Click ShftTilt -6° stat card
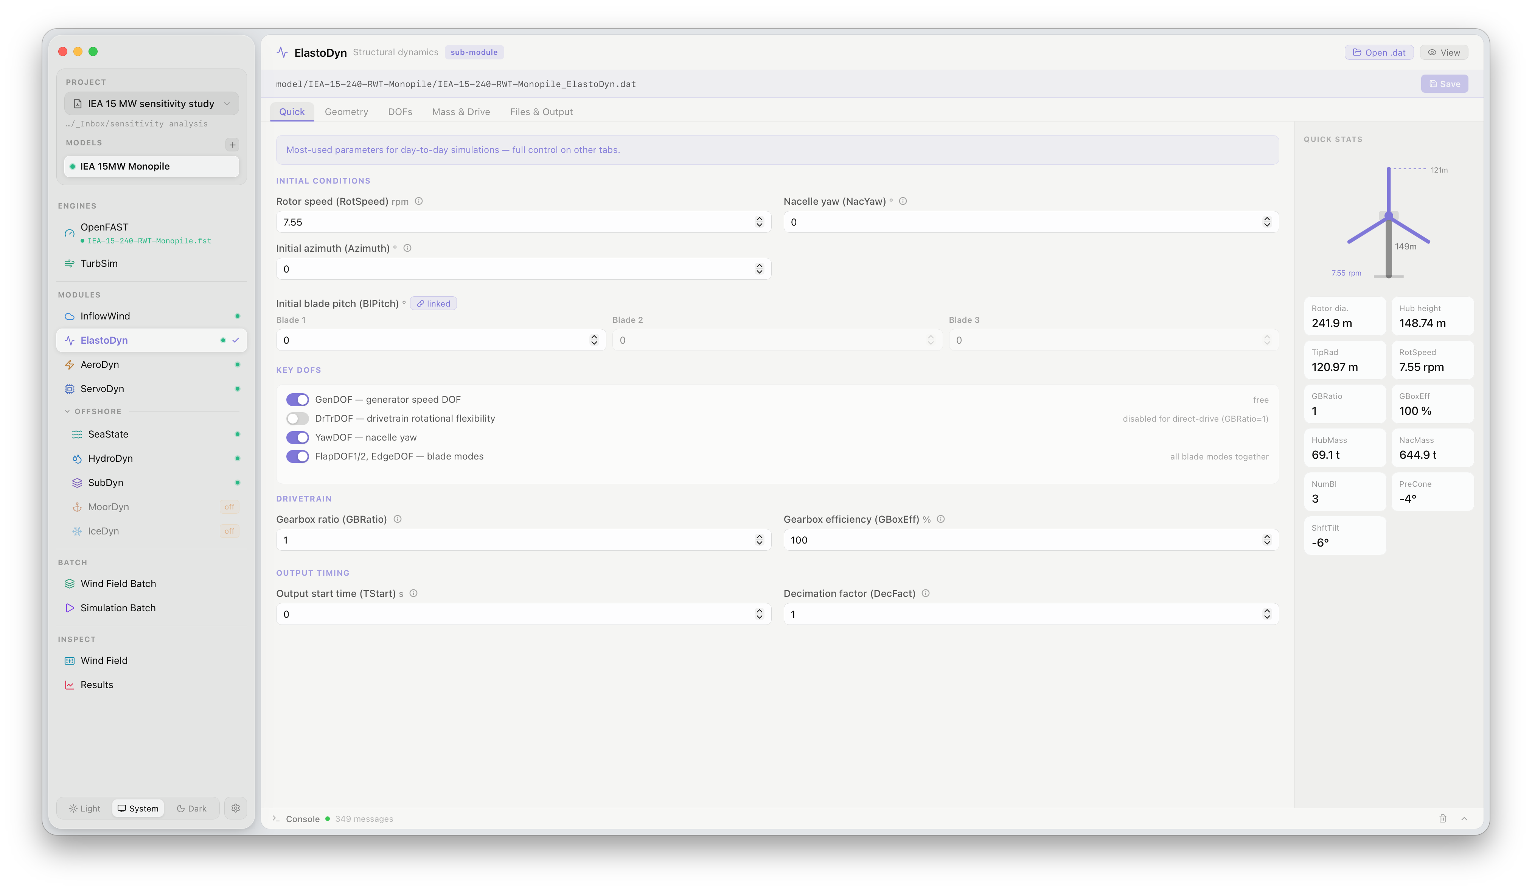This screenshot has width=1532, height=891. click(x=1345, y=536)
